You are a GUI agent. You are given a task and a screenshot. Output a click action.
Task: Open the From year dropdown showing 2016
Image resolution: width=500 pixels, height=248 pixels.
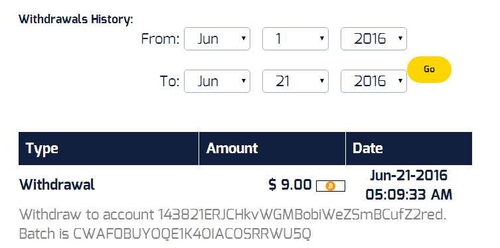pos(374,39)
